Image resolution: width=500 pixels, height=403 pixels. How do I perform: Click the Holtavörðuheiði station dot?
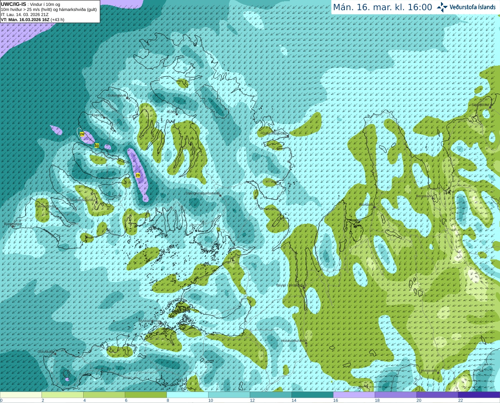pos(306,343)
